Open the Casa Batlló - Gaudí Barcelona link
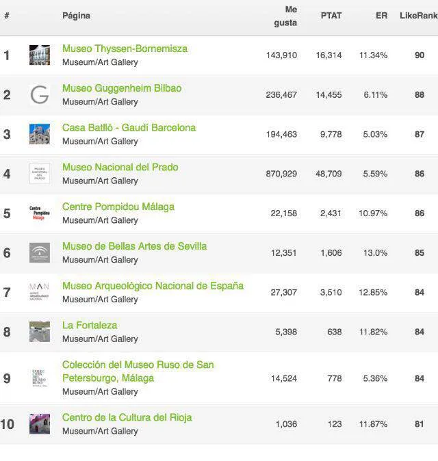This screenshot has width=438, height=461. [x=129, y=128]
